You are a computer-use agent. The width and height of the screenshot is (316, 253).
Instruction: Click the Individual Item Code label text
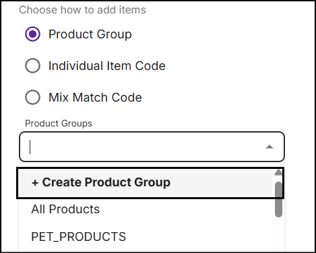(107, 66)
